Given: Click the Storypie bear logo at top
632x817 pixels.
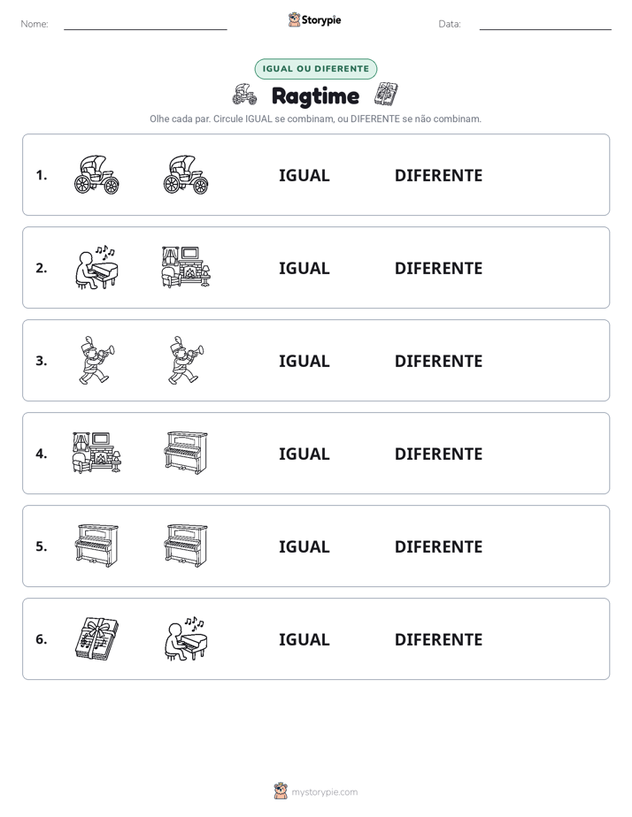Looking at the screenshot, I should coord(294,19).
